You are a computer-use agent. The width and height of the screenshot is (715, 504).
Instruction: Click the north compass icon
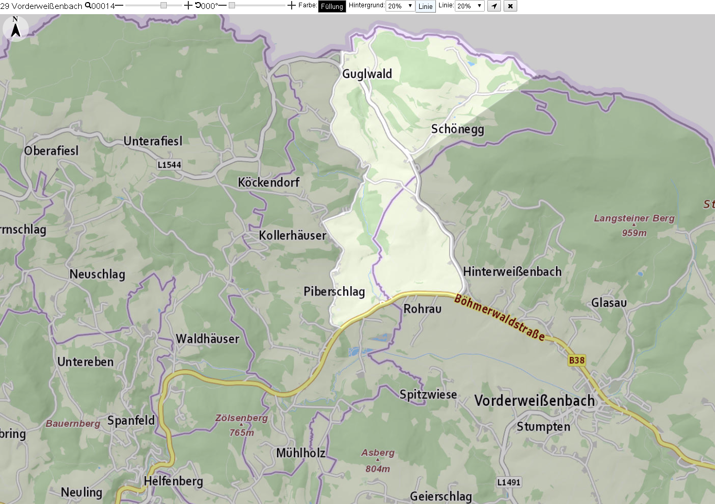pos(16,28)
